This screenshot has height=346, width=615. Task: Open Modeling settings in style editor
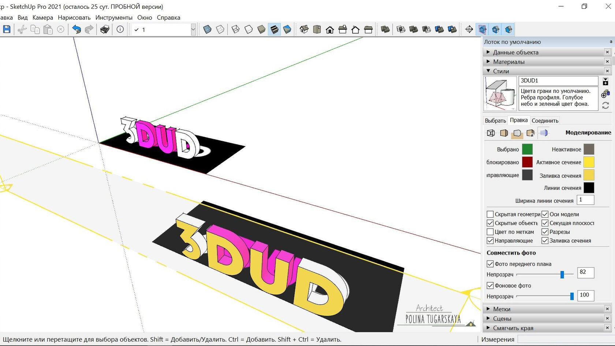click(x=544, y=133)
